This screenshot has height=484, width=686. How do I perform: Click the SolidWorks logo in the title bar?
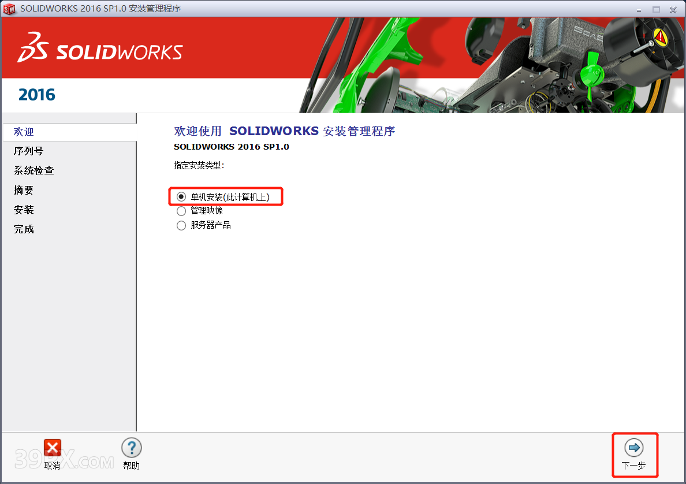[x=10, y=9]
